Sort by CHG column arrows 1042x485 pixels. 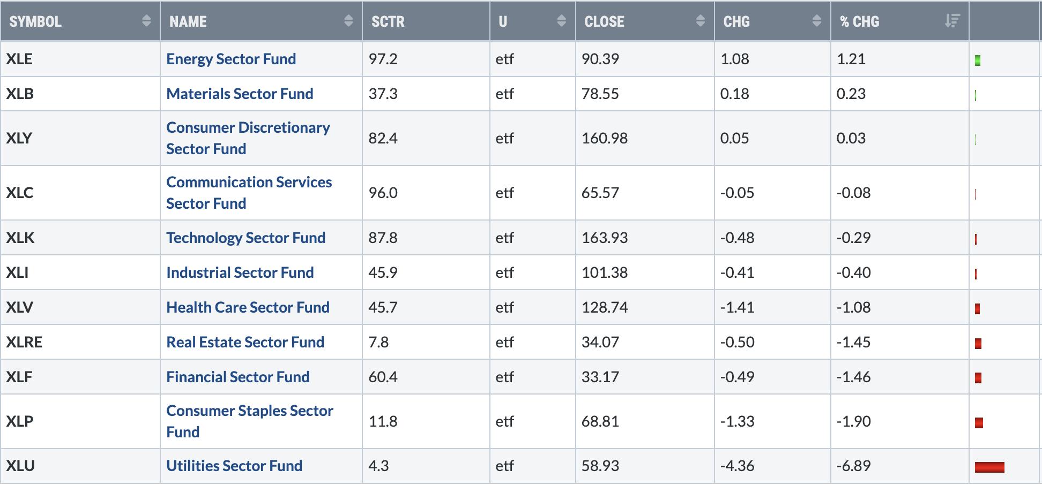pyautogui.click(x=817, y=21)
